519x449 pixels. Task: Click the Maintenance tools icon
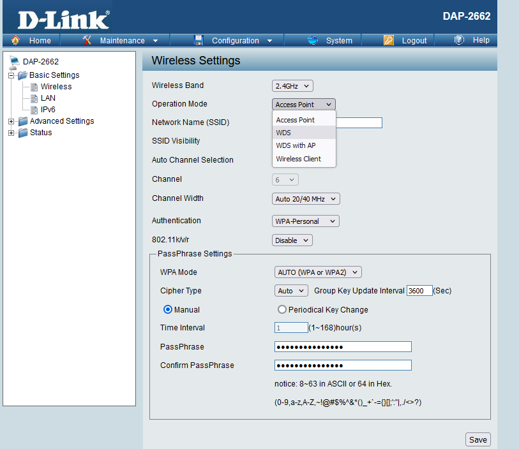pyautogui.click(x=87, y=40)
